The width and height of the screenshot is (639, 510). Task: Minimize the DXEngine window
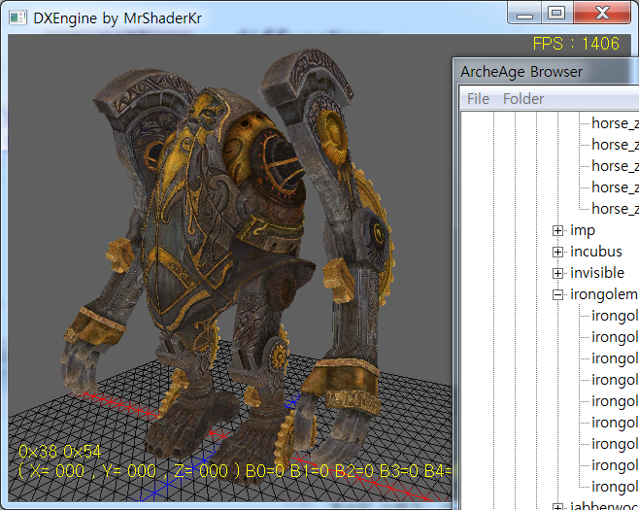tap(524, 13)
